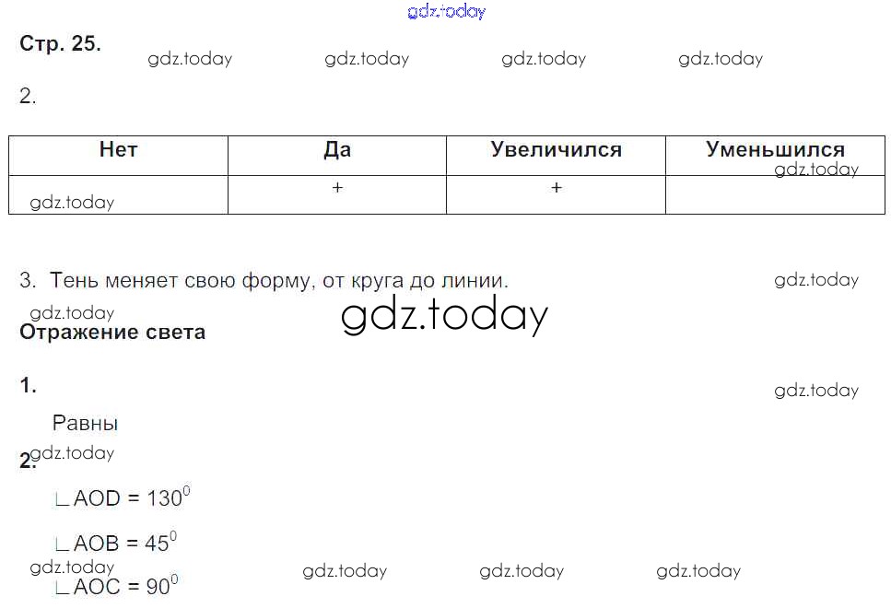
Task: Click the "Стр. 25." page heading
Action: pyautogui.click(x=60, y=43)
